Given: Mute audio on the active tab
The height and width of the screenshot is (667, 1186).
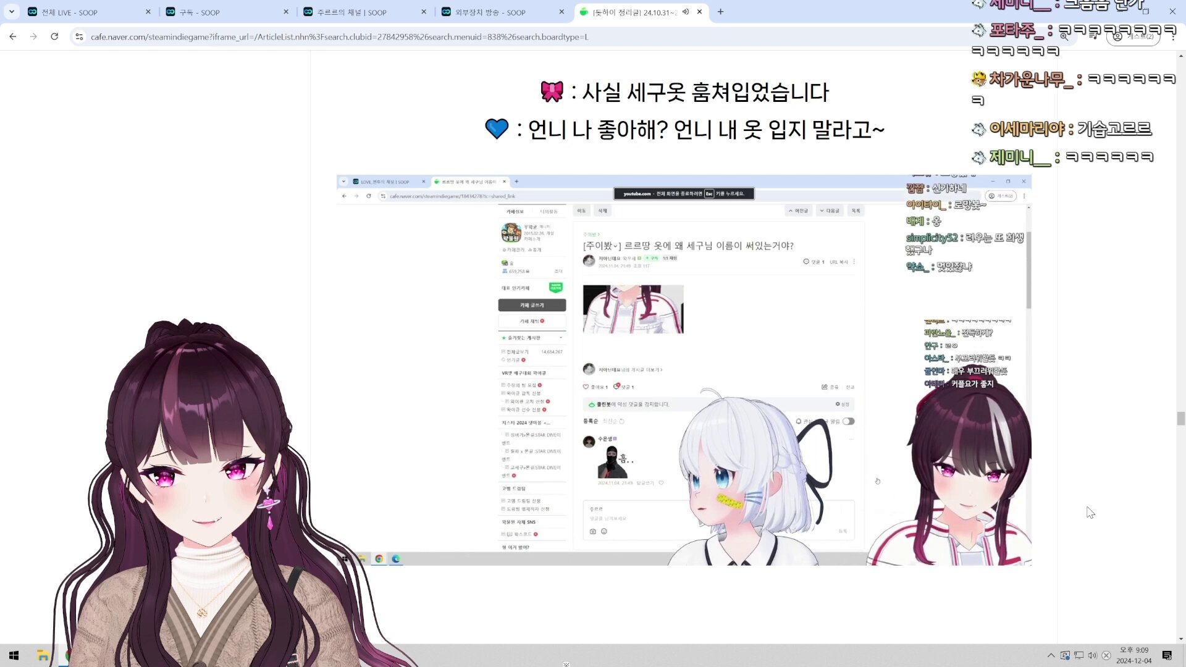Looking at the screenshot, I should pos(686,12).
